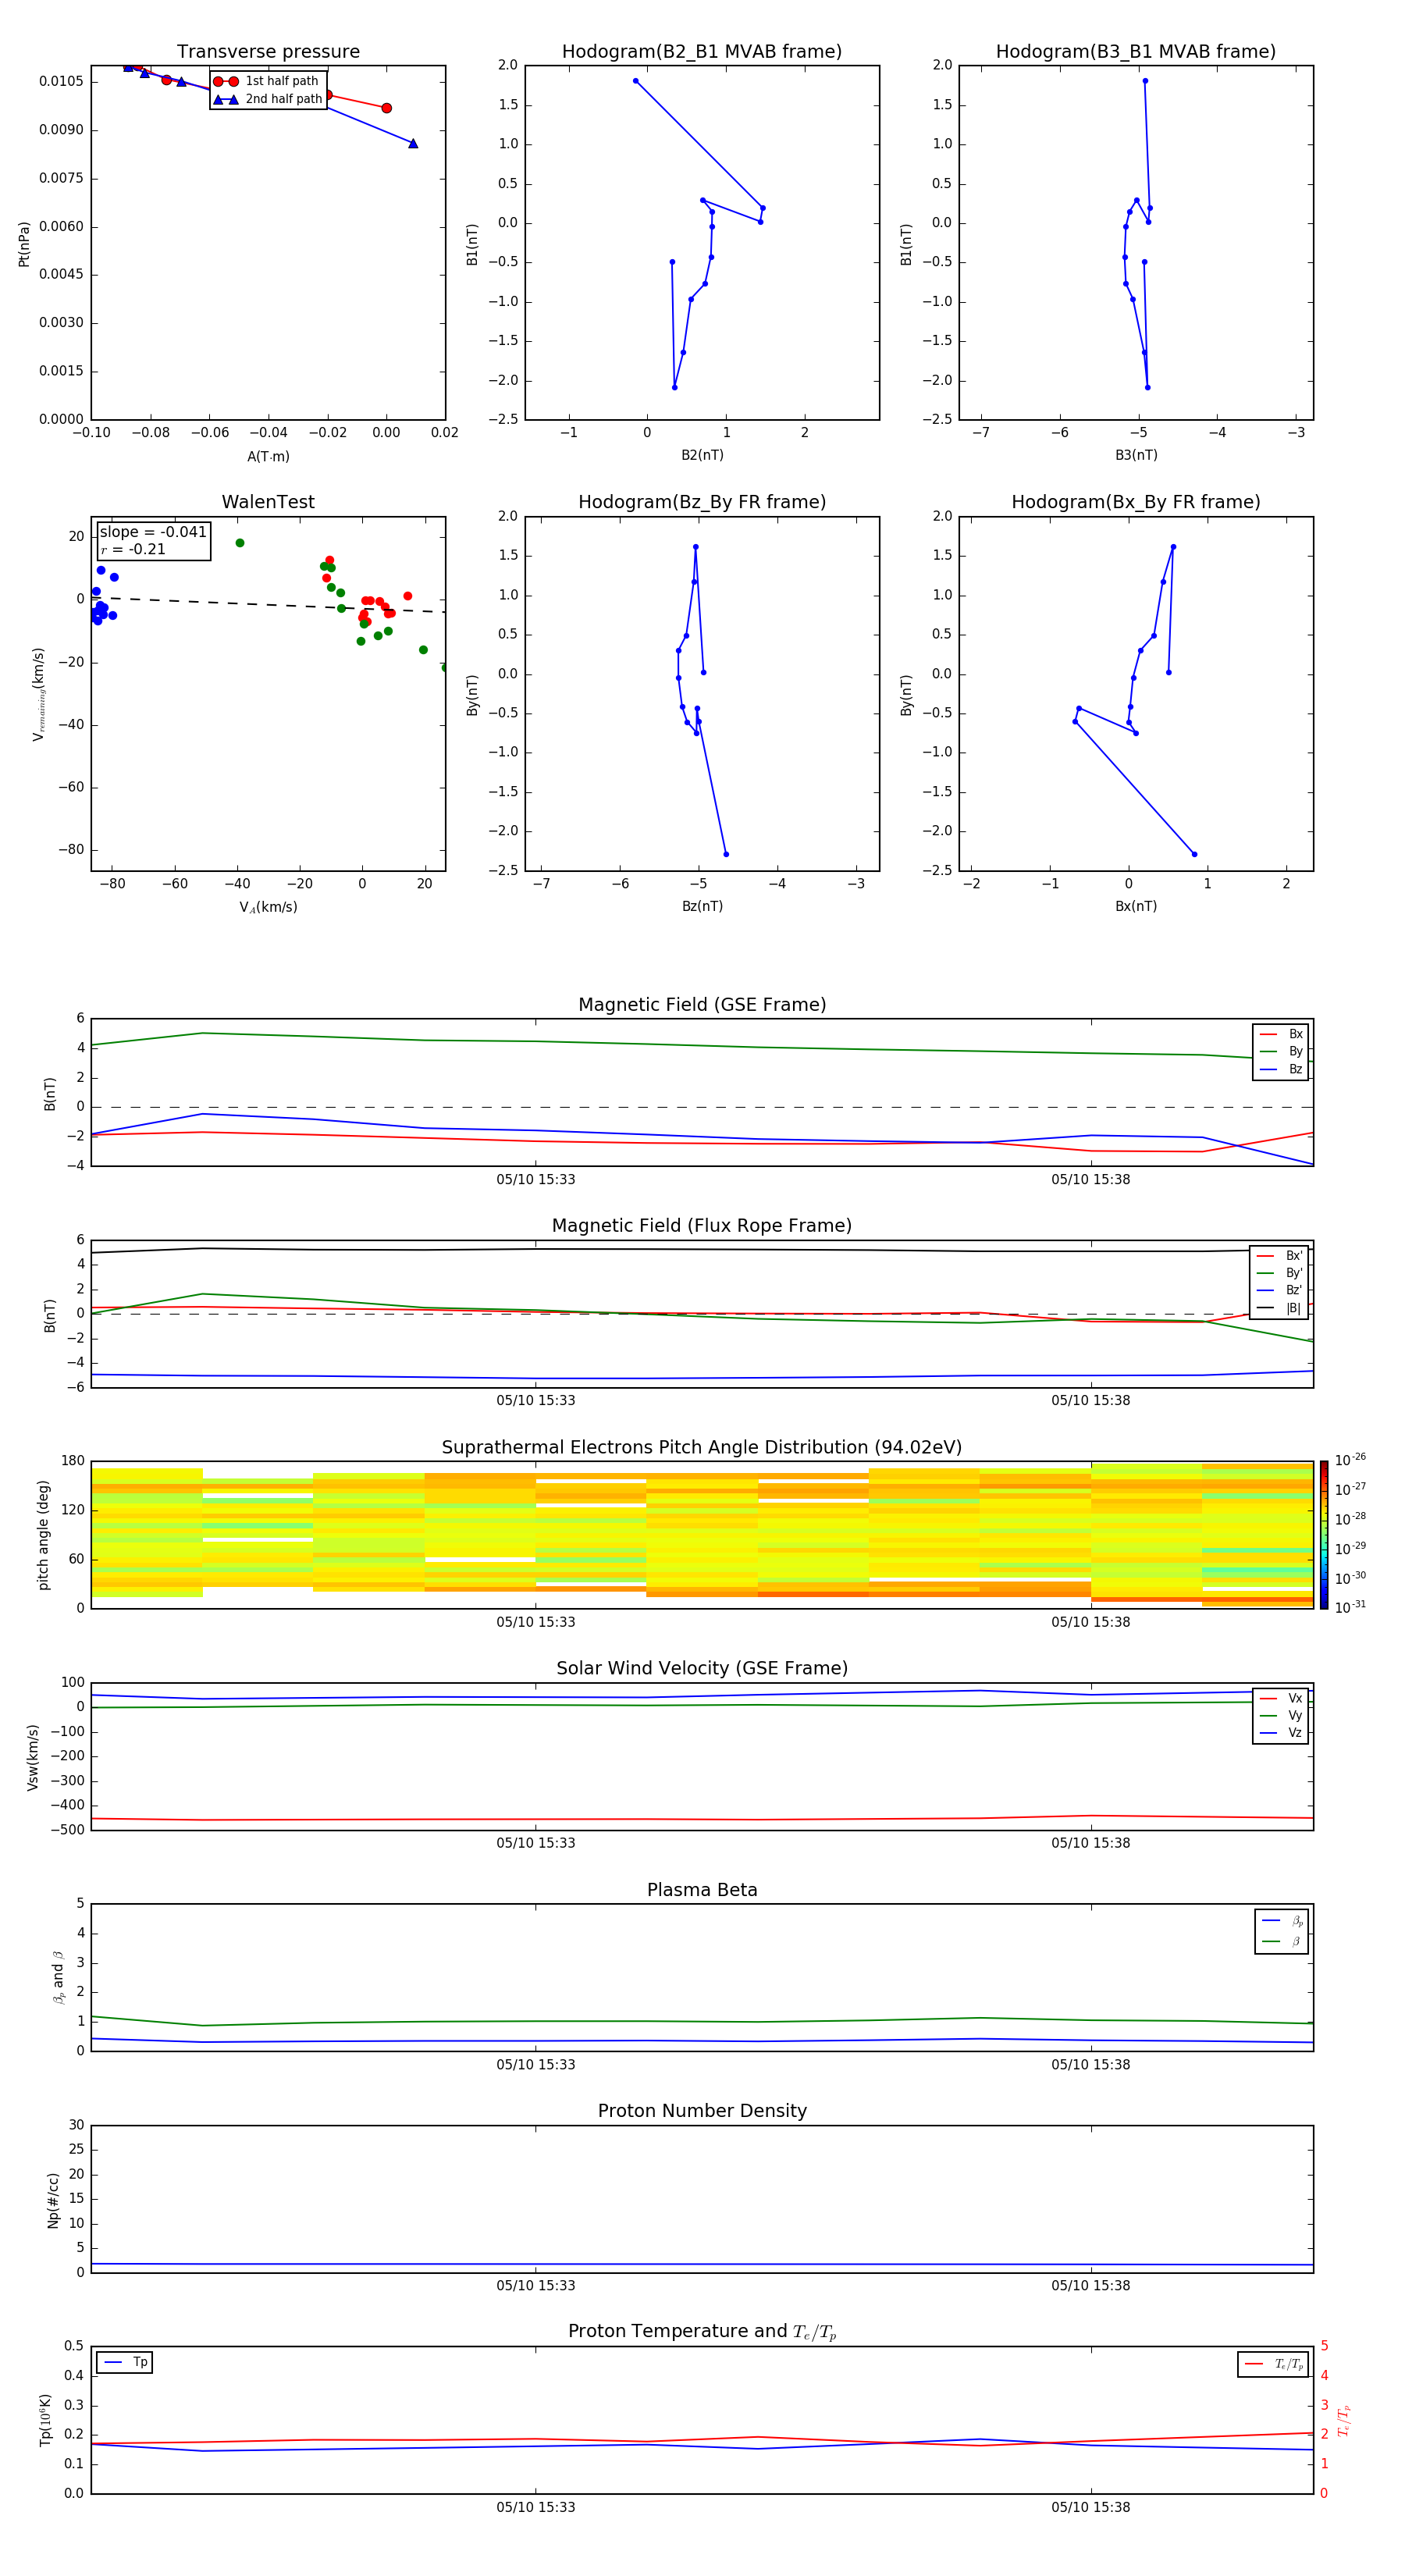Select the Tp legend box in Proton Temperature plot

pos(125,2362)
